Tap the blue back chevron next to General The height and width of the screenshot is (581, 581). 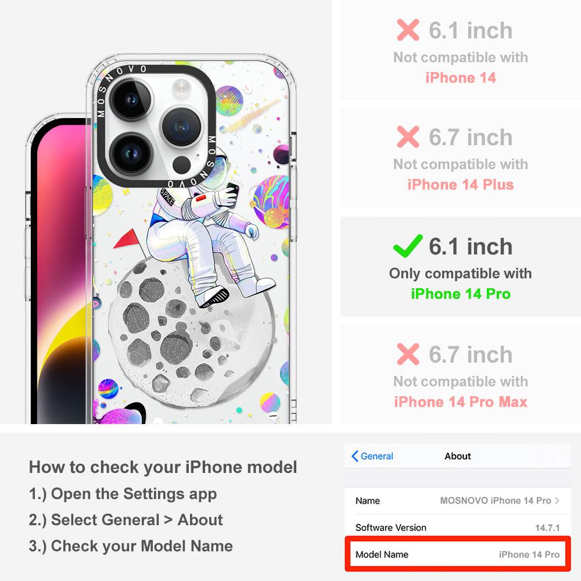(x=354, y=456)
